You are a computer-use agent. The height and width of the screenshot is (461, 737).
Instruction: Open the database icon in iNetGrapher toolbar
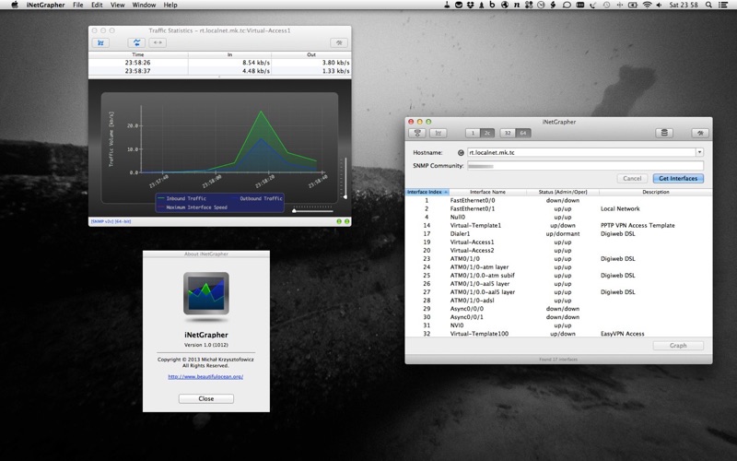point(664,133)
